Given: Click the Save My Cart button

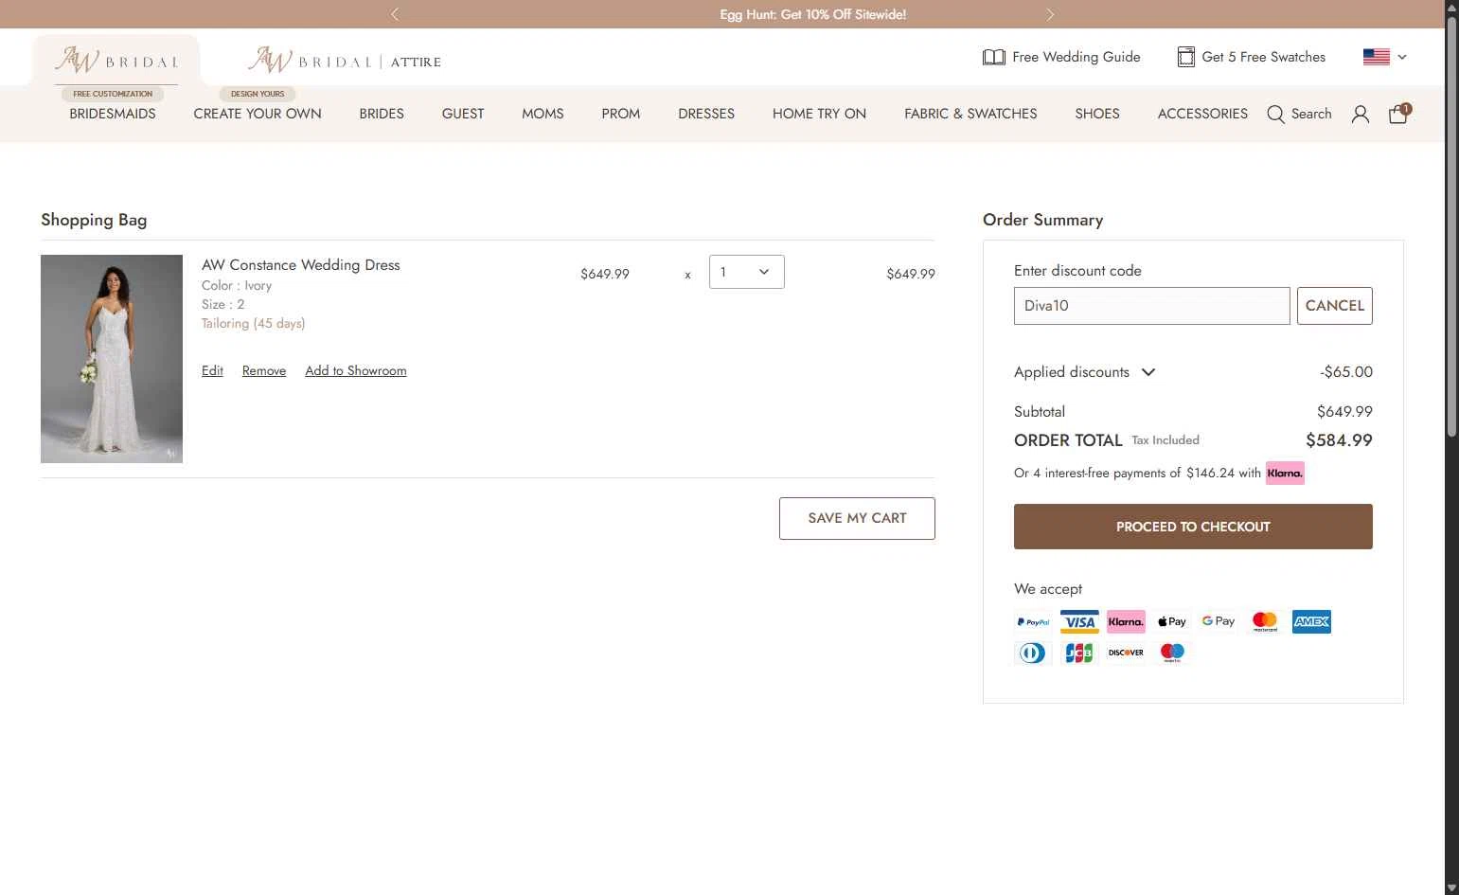Looking at the screenshot, I should tap(857, 518).
